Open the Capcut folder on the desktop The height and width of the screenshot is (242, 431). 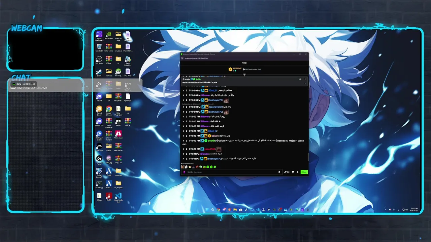[x=109, y=147]
